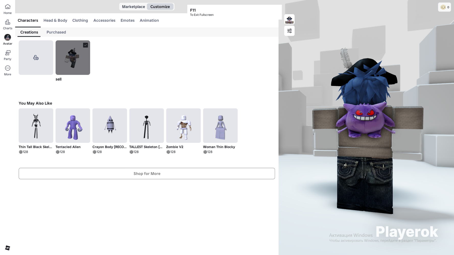The image size is (454, 255).
Task: Open the Accessories tab
Action: (x=104, y=20)
